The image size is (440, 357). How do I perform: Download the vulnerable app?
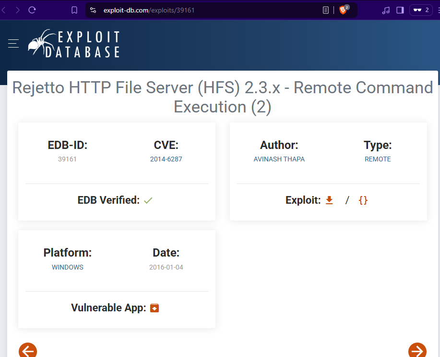[155, 308]
